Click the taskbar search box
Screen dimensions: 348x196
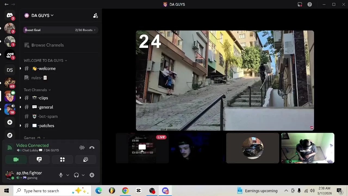click(x=53, y=191)
